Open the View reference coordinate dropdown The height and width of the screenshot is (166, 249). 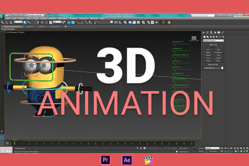[57, 22]
